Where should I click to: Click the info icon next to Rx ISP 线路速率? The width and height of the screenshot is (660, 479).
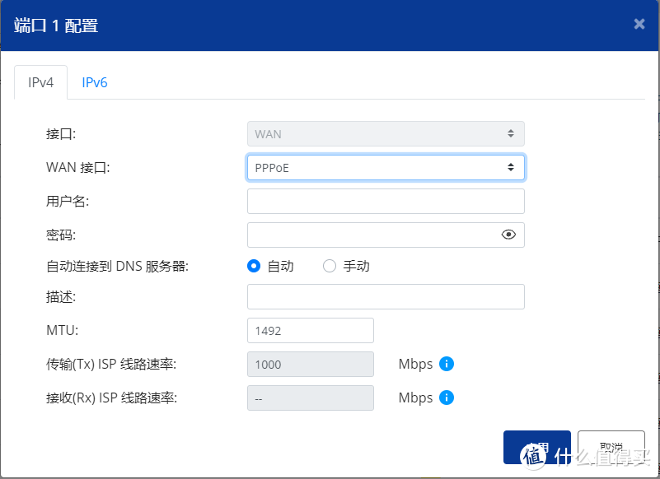pyautogui.click(x=446, y=398)
